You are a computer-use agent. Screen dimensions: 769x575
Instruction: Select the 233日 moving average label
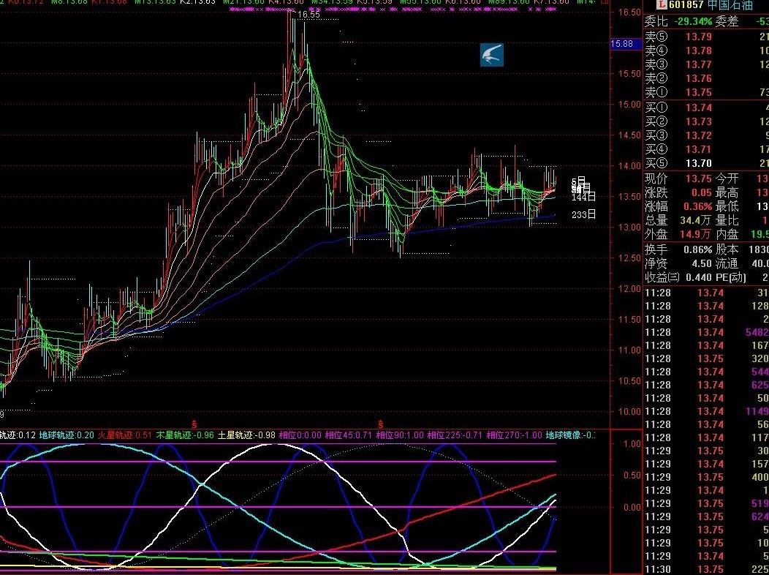click(x=583, y=214)
